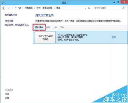The width and height of the screenshot is (128, 103).
Task: Click 下移 in language toolbar
Action: pos(62,27)
